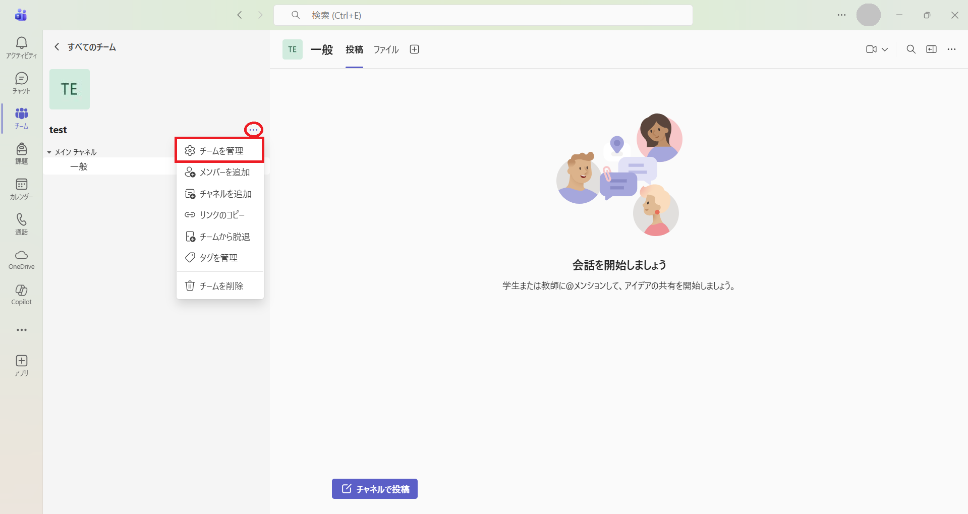Select チームを管理 from the context menu
The image size is (968, 514).
pyautogui.click(x=220, y=151)
